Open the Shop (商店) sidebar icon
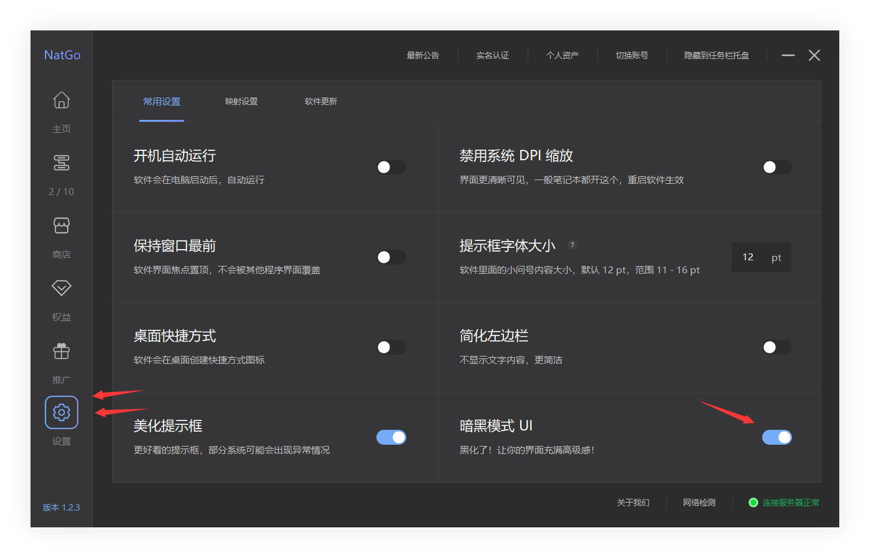Image resolution: width=871 pixels, height=559 pixels. click(62, 225)
